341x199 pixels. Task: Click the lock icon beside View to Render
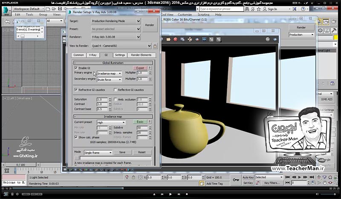[x=155, y=46]
